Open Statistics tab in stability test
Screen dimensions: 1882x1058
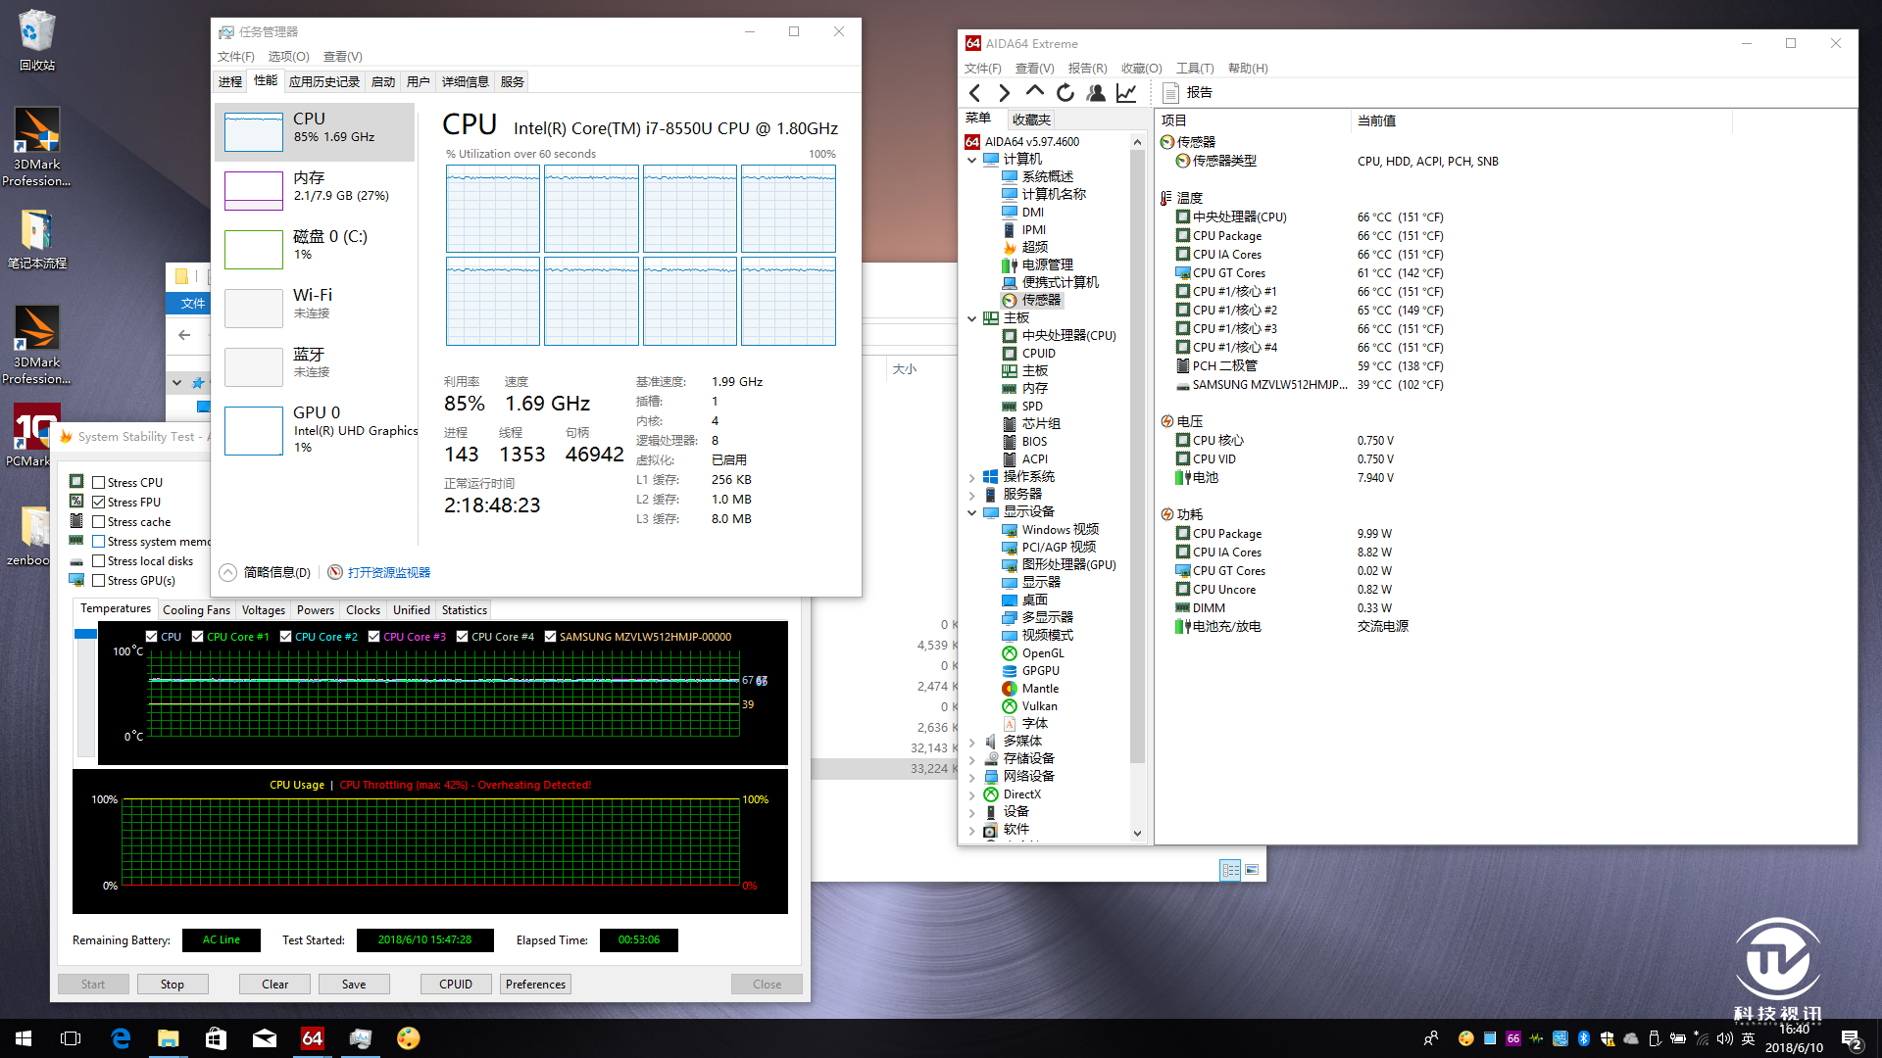pyautogui.click(x=464, y=609)
